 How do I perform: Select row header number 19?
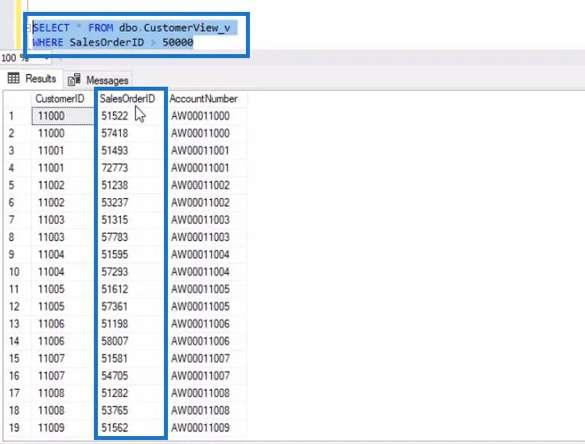14,427
